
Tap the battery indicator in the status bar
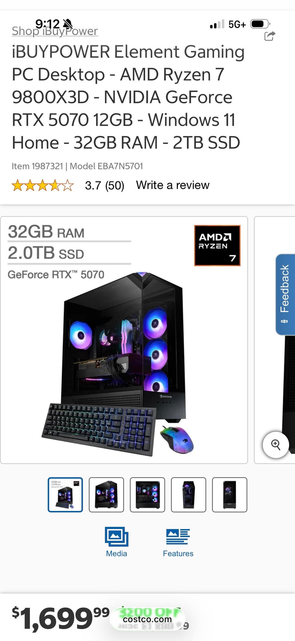(260, 24)
